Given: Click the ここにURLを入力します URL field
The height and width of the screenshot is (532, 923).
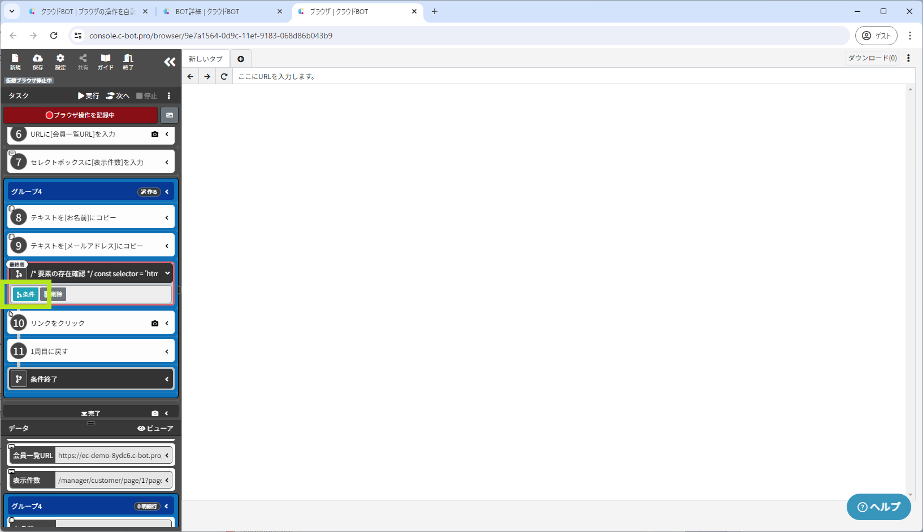Looking at the screenshot, I should (574, 76).
